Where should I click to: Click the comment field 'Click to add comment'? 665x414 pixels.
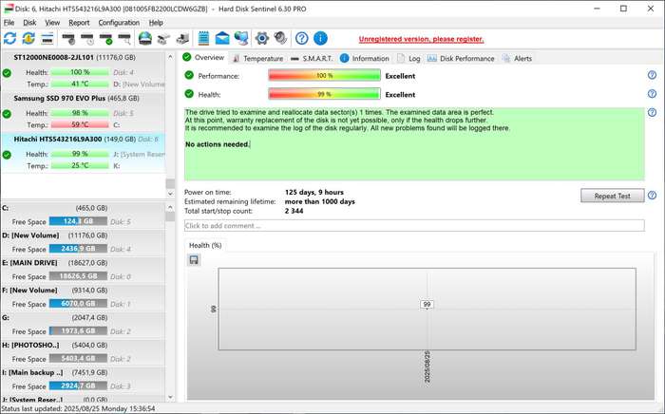click(414, 225)
